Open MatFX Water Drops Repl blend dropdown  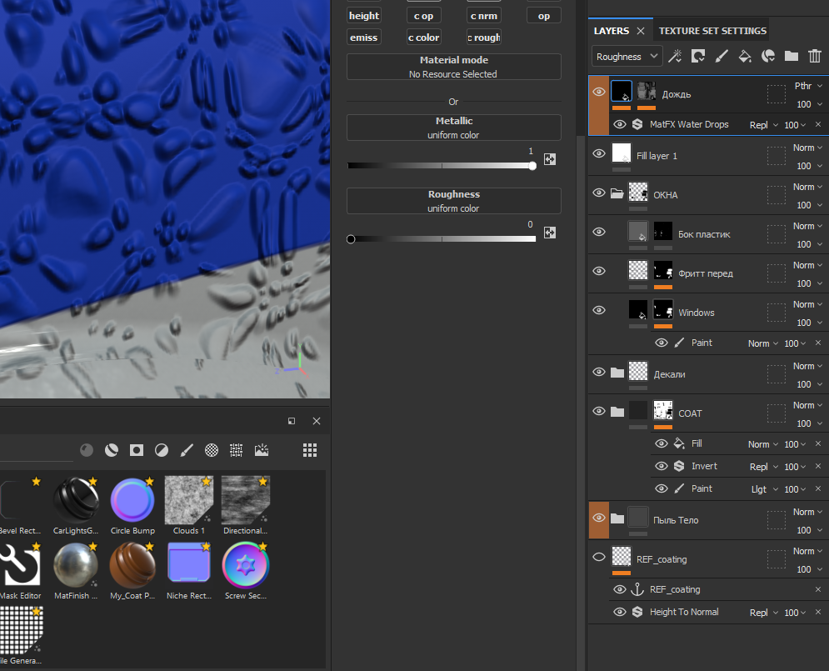click(764, 125)
